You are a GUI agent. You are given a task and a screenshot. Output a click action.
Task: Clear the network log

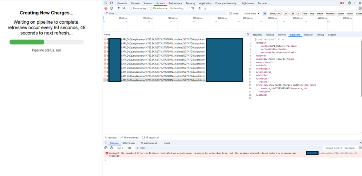coord(111,8)
